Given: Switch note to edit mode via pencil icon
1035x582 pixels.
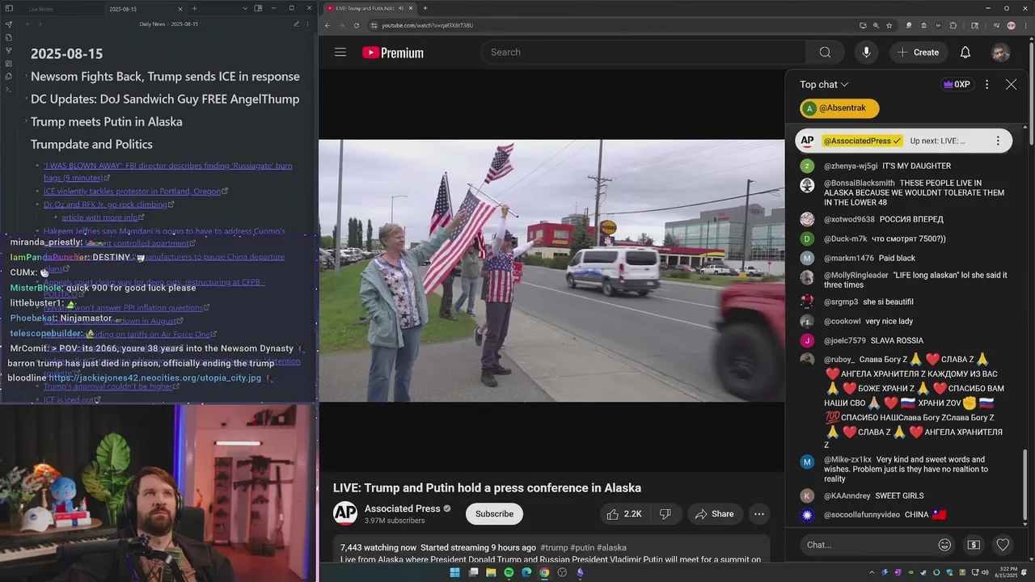Looking at the screenshot, I should [296, 24].
